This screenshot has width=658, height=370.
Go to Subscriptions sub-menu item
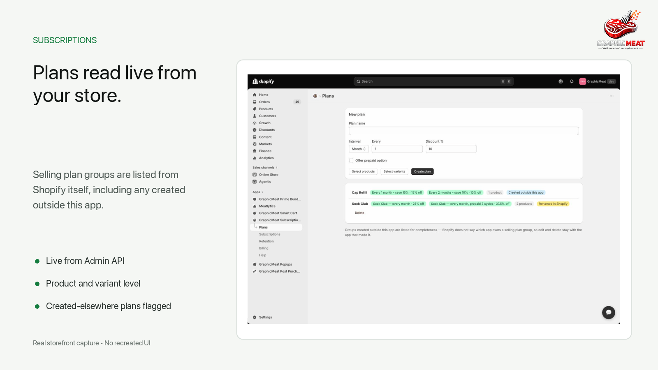270,234
